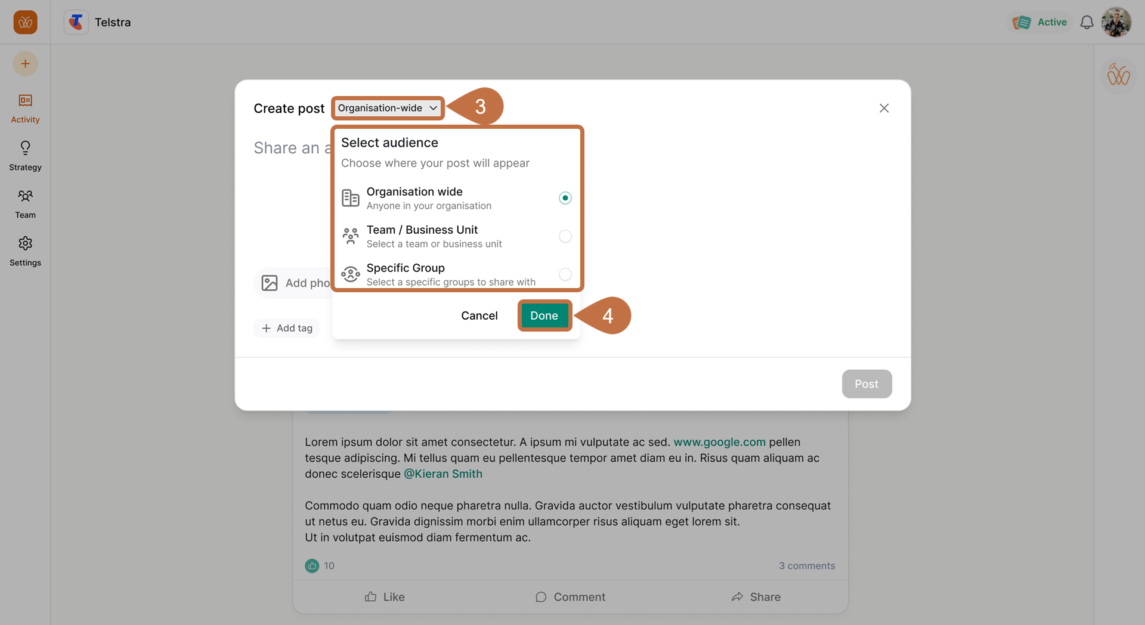This screenshot has height=625, width=1145.
Task: Choose Specific Group radio option
Action: tap(565, 274)
